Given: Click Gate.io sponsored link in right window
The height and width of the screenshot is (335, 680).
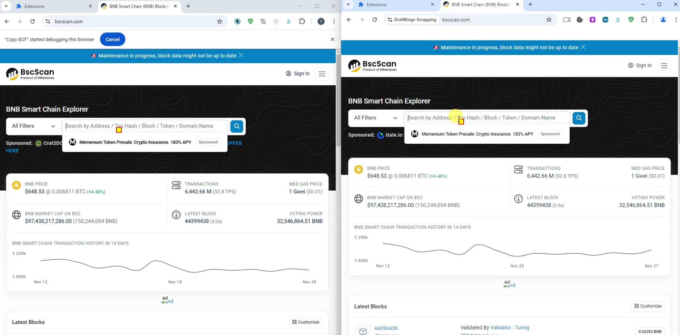Looking at the screenshot, I should 390,135.
